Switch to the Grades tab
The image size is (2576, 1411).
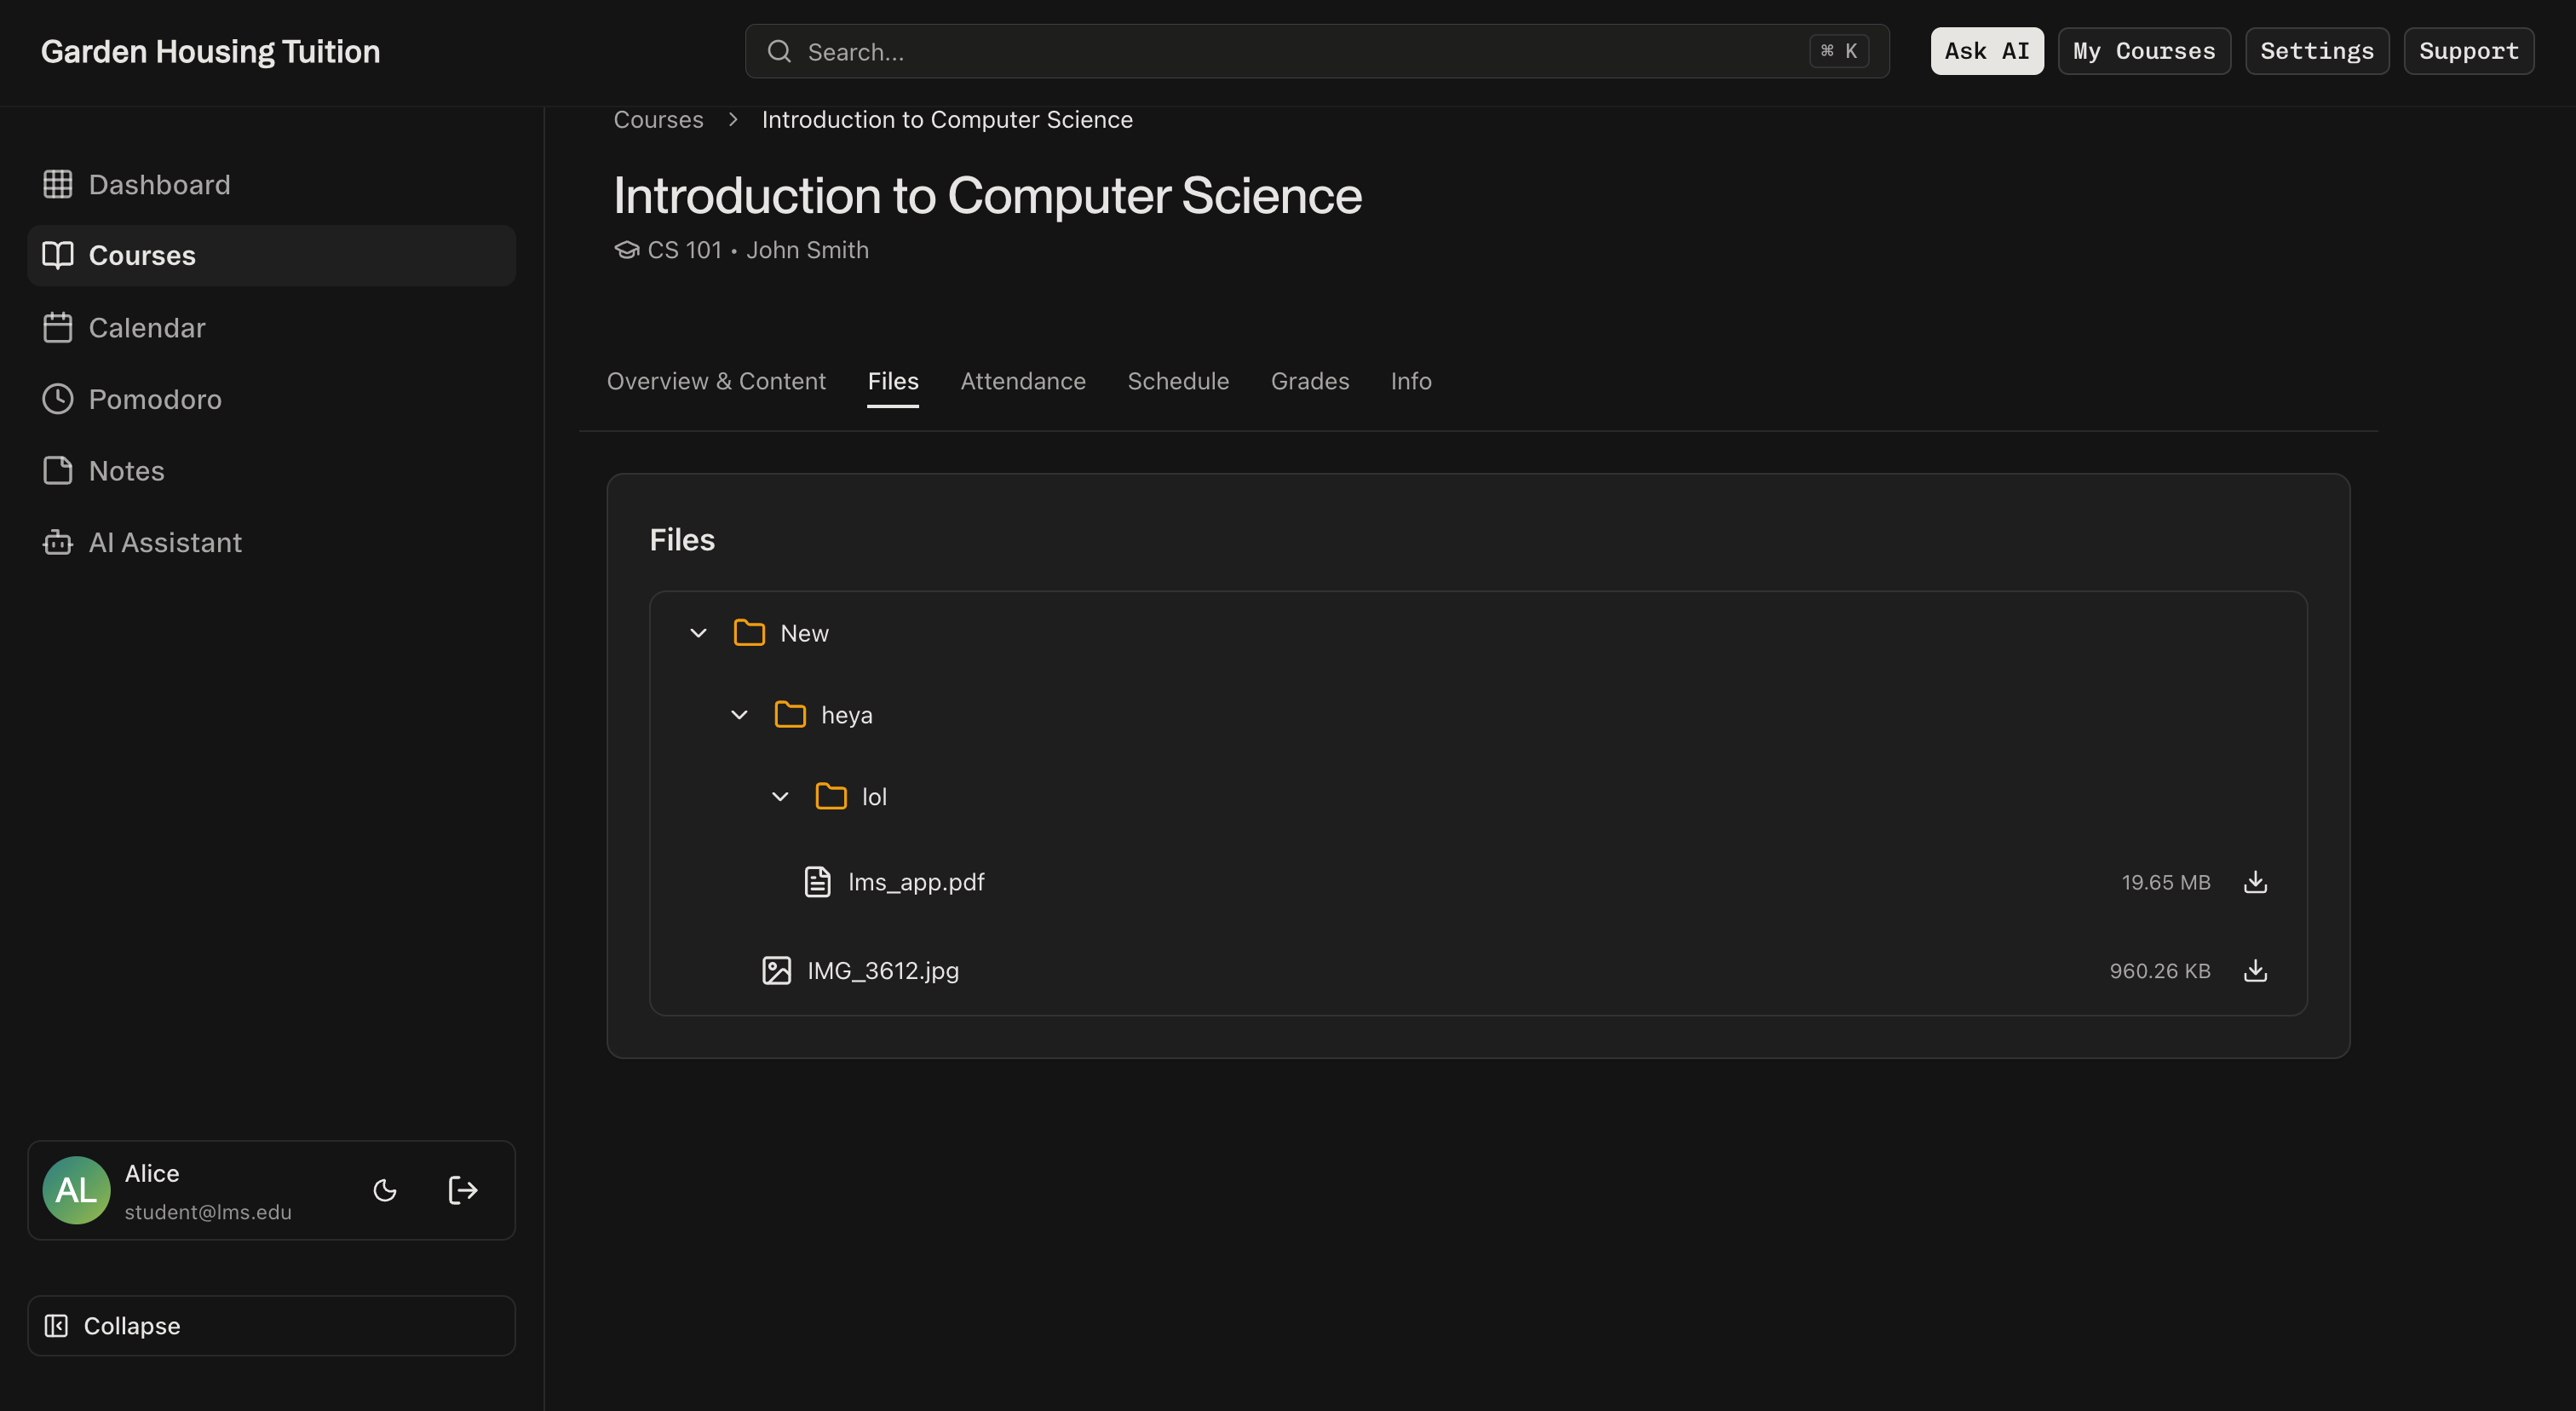tap(1309, 381)
